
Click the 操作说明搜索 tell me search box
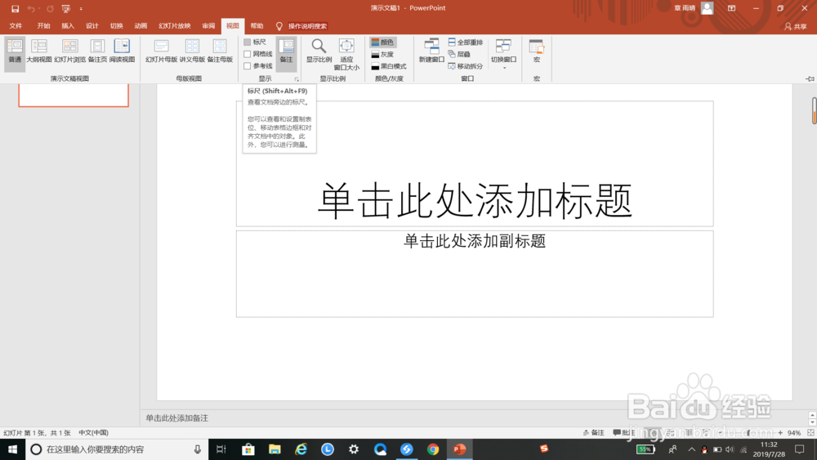click(x=307, y=26)
